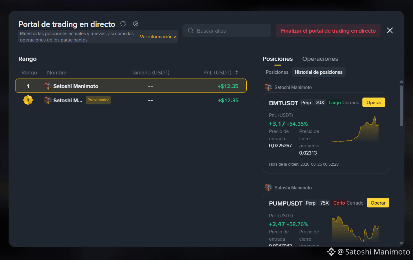The height and width of the screenshot is (260, 413).
Task: Click the avatar above the PUMPUSDT card
Action: [268, 187]
